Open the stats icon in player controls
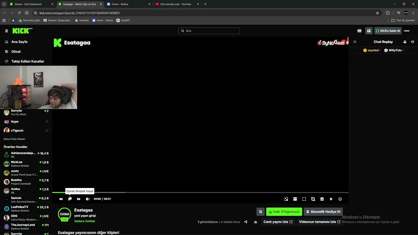This screenshot has width=418, height=235. coord(322,199)
